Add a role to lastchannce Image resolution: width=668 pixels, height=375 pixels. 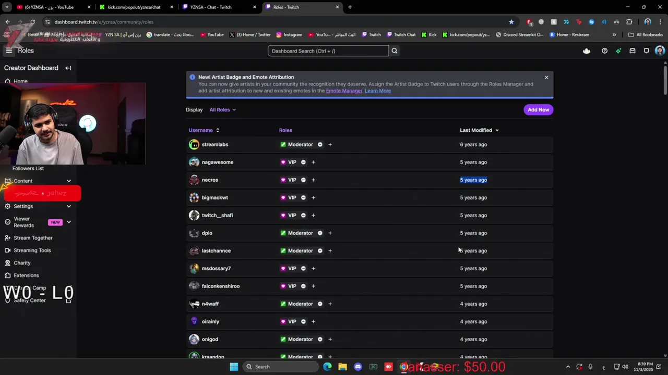point(330,251)
